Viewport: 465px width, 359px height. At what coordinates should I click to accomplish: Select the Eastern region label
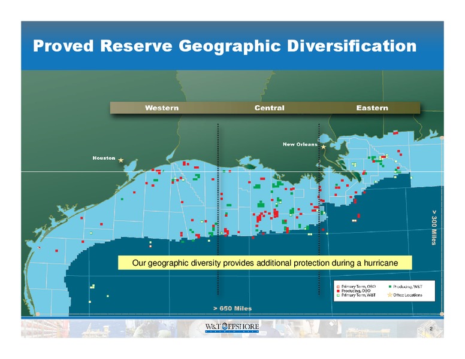click(x=372, y=108)
